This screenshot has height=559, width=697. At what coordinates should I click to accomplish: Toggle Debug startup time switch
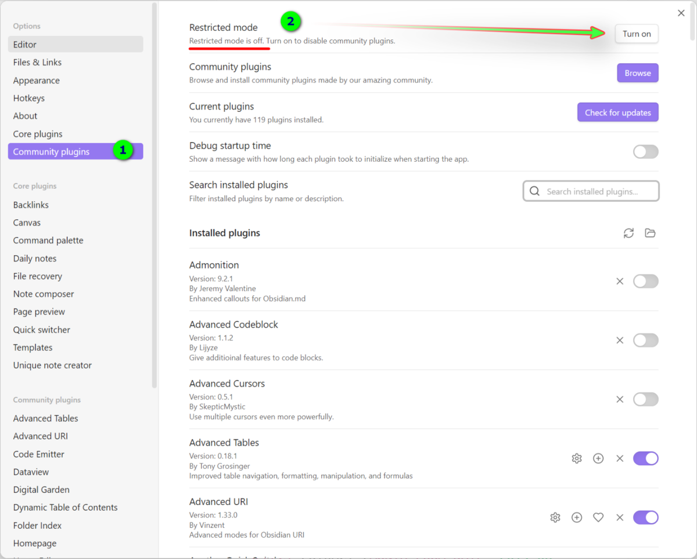646,152
